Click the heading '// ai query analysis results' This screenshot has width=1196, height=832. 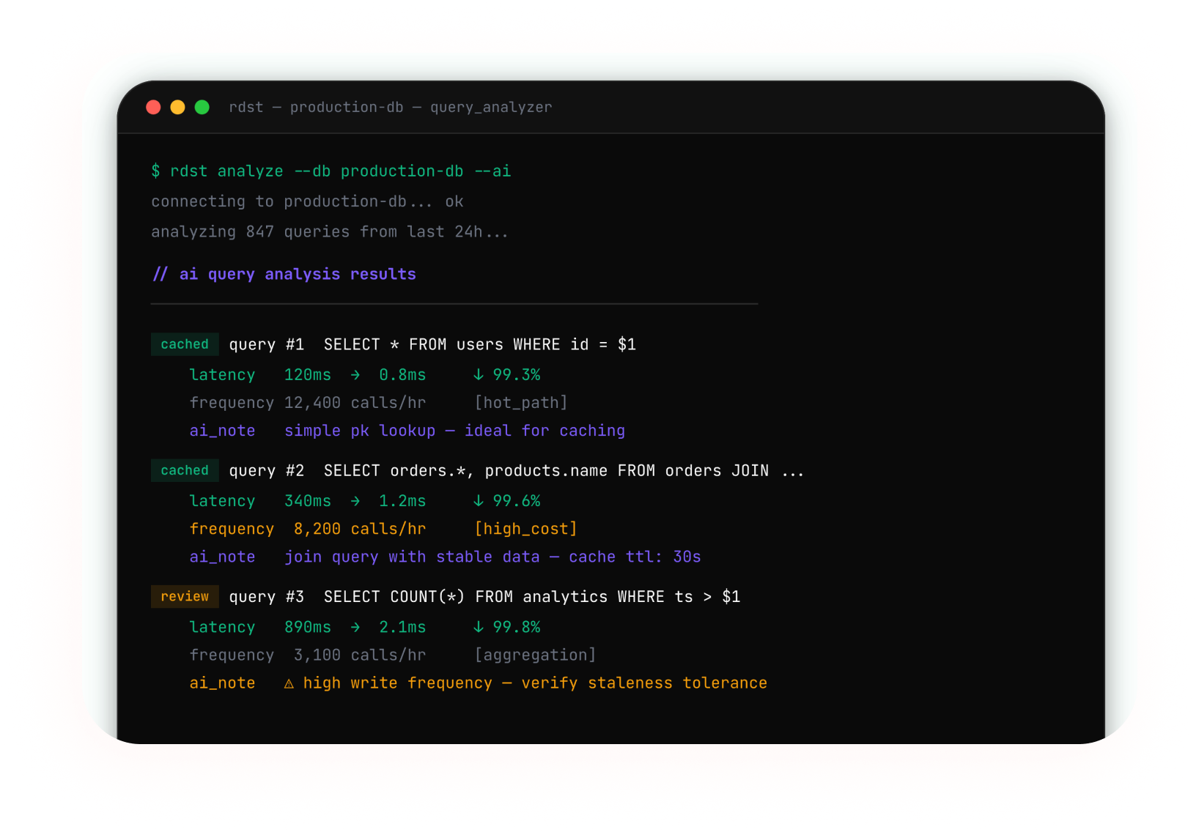284,274
